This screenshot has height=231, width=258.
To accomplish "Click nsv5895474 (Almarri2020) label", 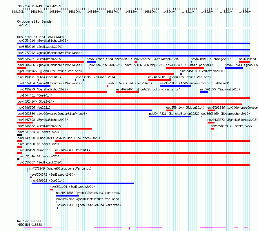I will pyautogui.click(x=231, y=126).
